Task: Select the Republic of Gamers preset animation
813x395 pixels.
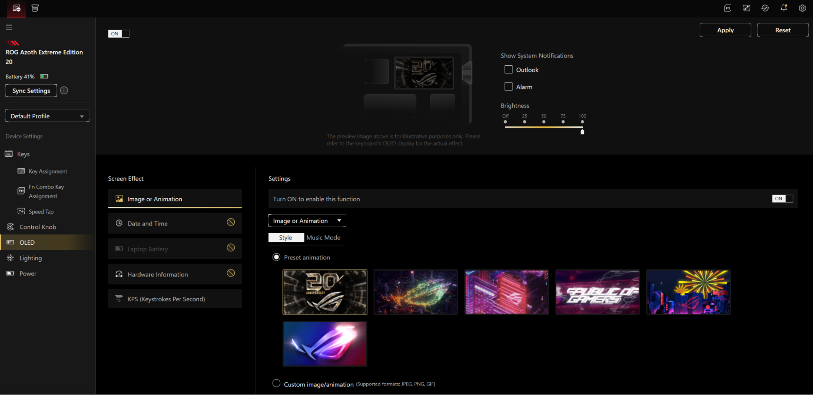Action: click(x=597, y=292)
